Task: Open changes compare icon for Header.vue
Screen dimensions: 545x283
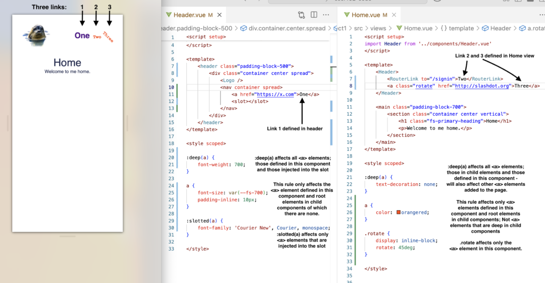Action: click(301, 15)
